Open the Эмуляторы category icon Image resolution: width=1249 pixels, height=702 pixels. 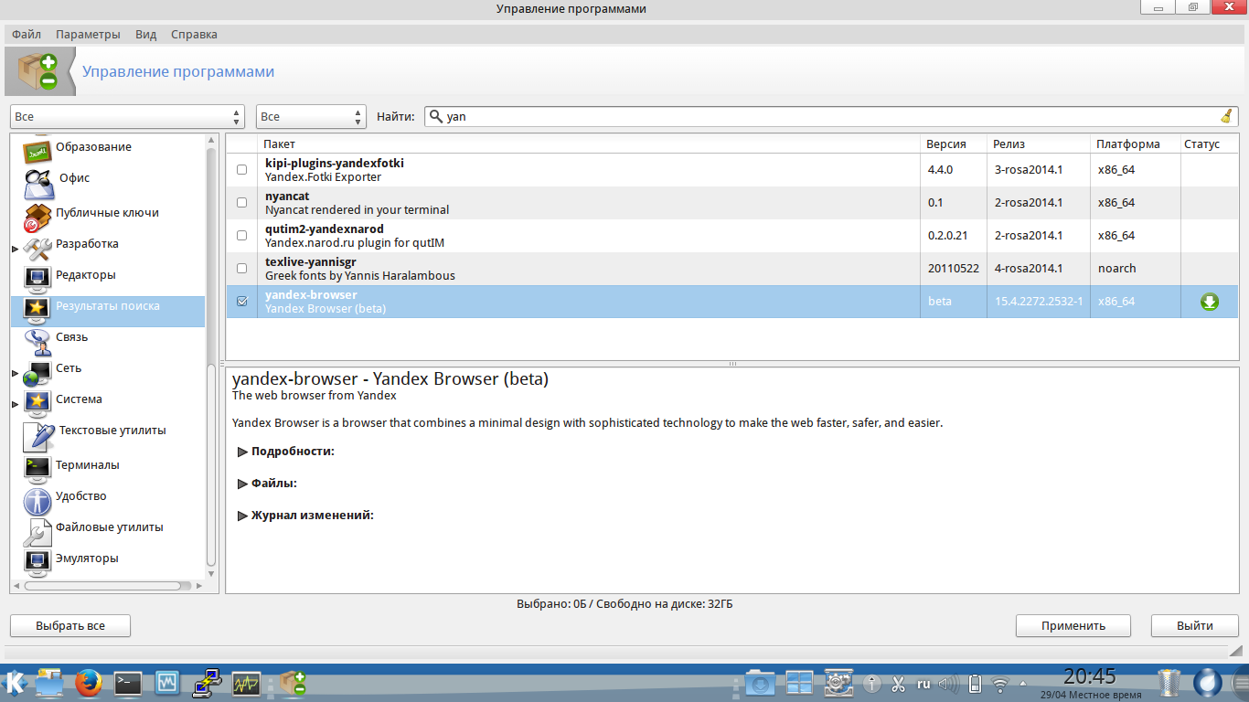[x=37, y=562]
